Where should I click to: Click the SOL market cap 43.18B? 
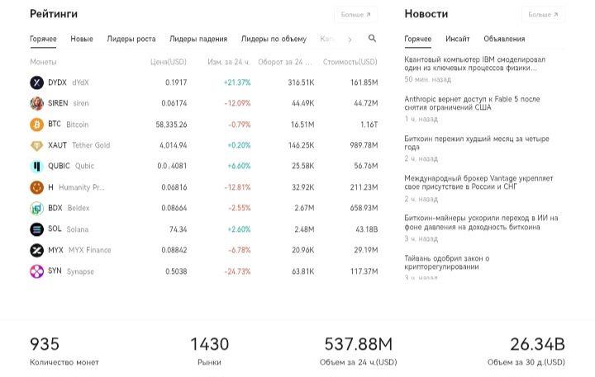[x=367, y=229]
